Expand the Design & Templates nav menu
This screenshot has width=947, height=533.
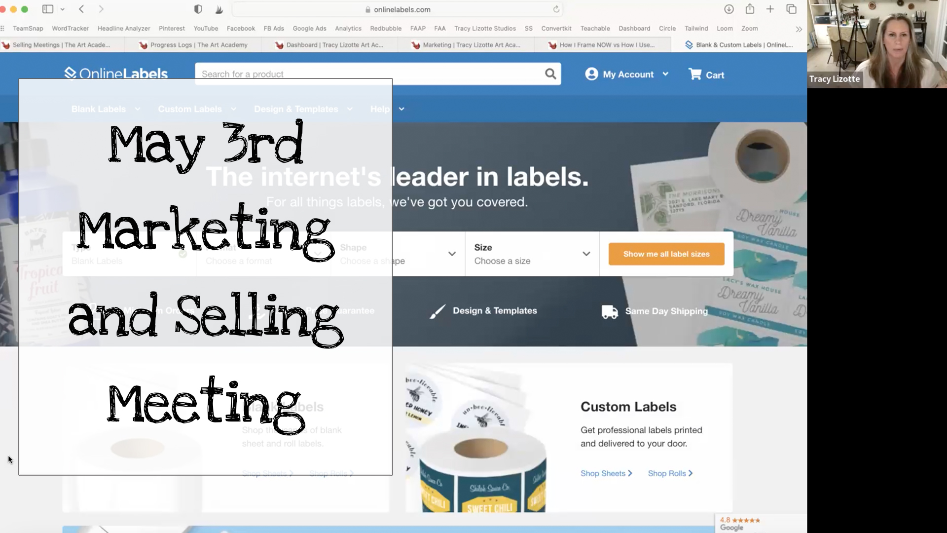[303, 109]
